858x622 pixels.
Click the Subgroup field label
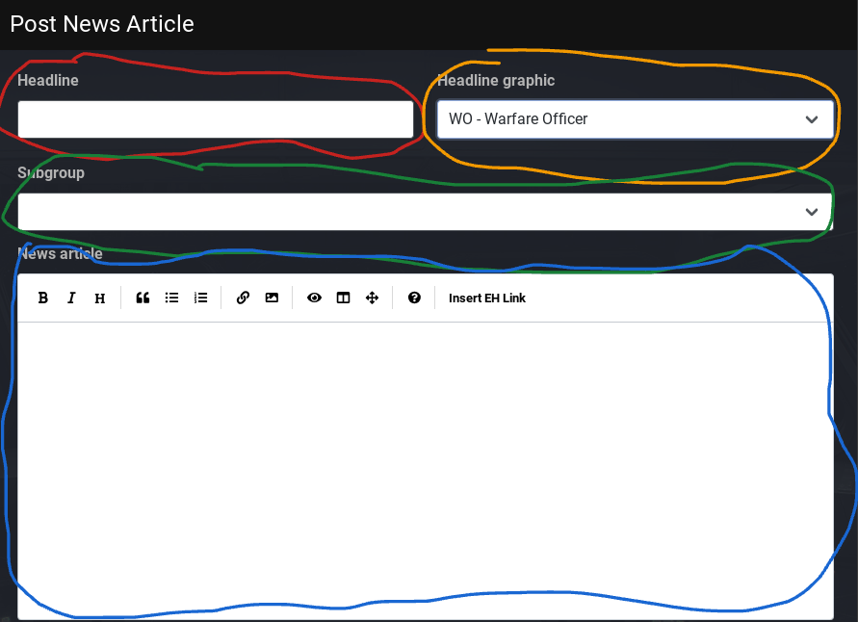coord(51,173)
